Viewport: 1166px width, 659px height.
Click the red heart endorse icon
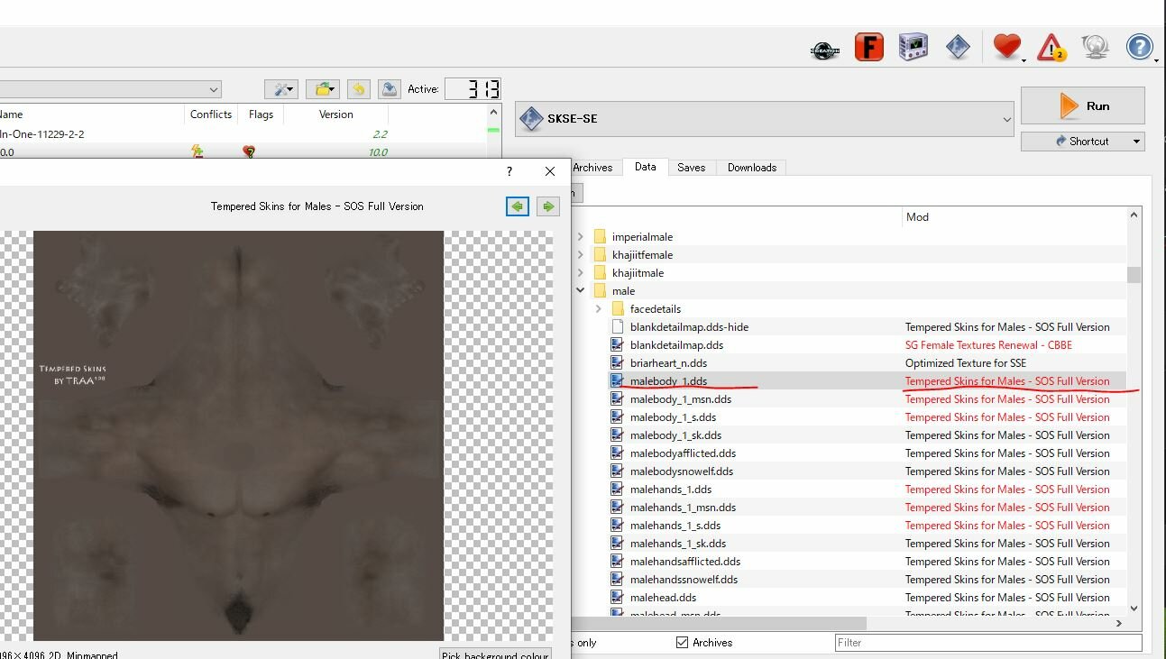1006,46
